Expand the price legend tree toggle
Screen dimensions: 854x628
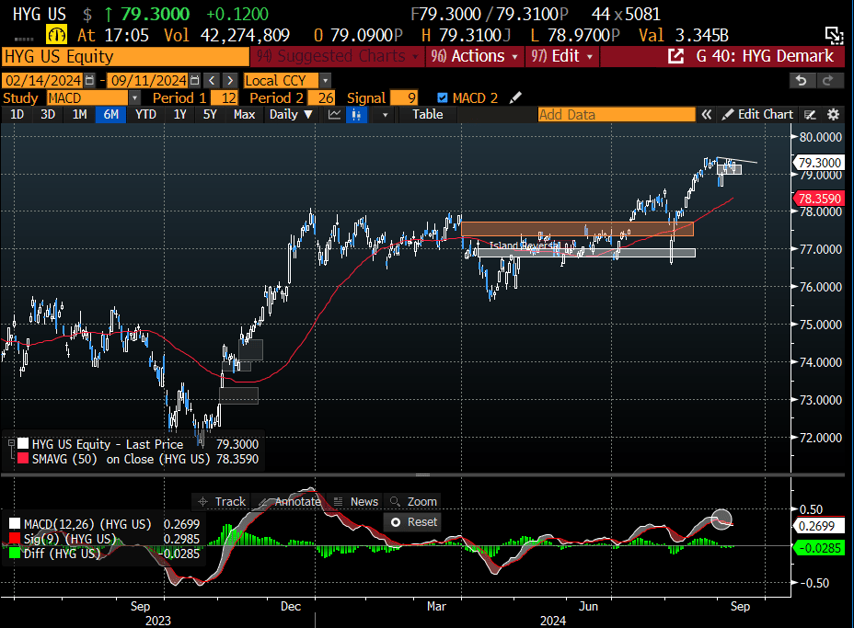[11, 444]
